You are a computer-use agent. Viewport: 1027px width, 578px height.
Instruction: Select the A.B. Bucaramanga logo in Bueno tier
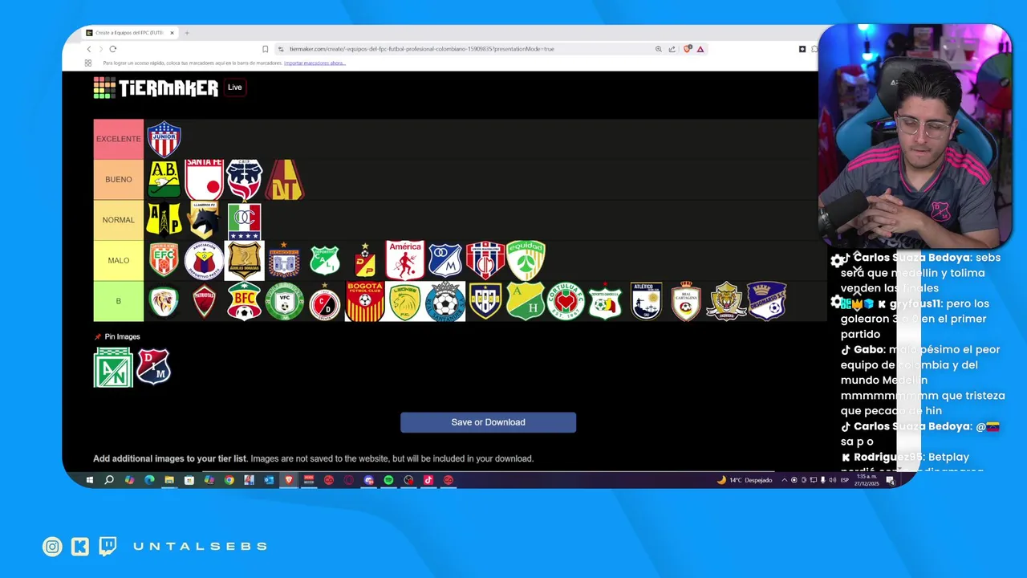164,179
